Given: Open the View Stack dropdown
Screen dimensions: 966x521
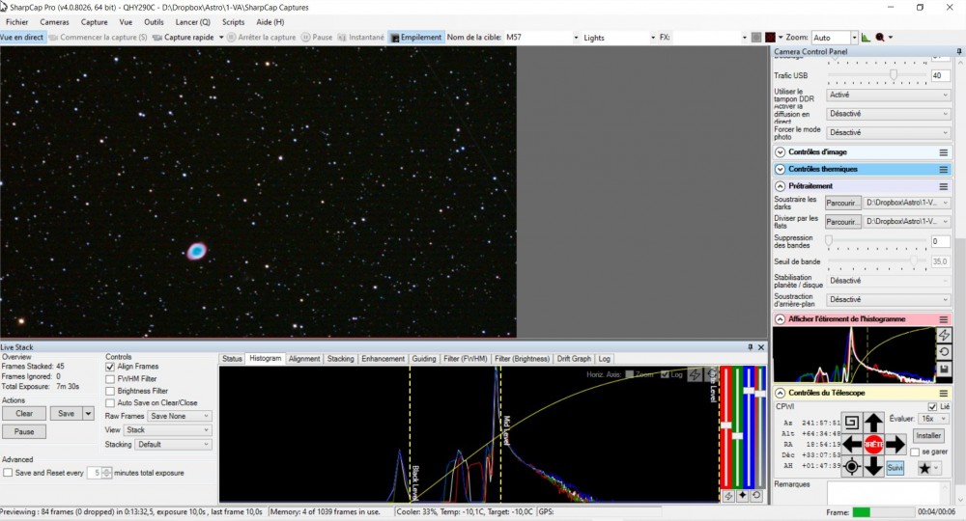Looking at the screenshot, I should pos(167,430).
